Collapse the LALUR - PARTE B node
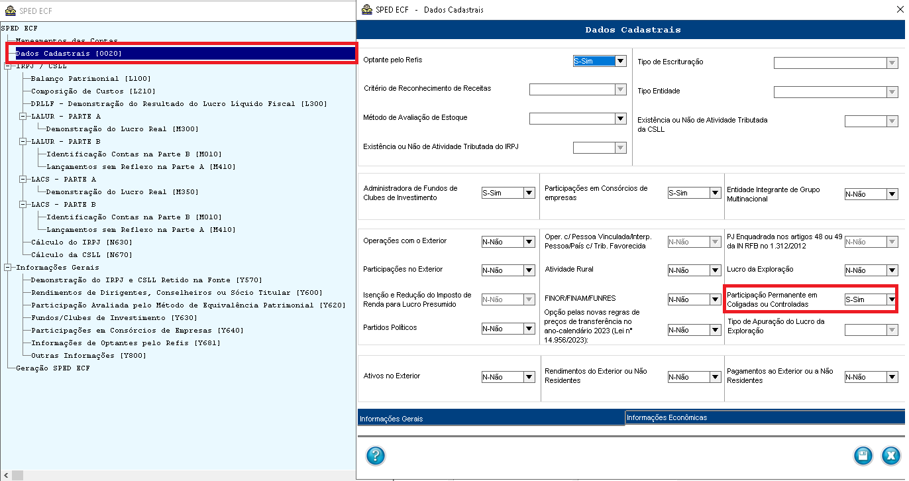This screenshot has height=481, width=909. click(x=22, y=141)
